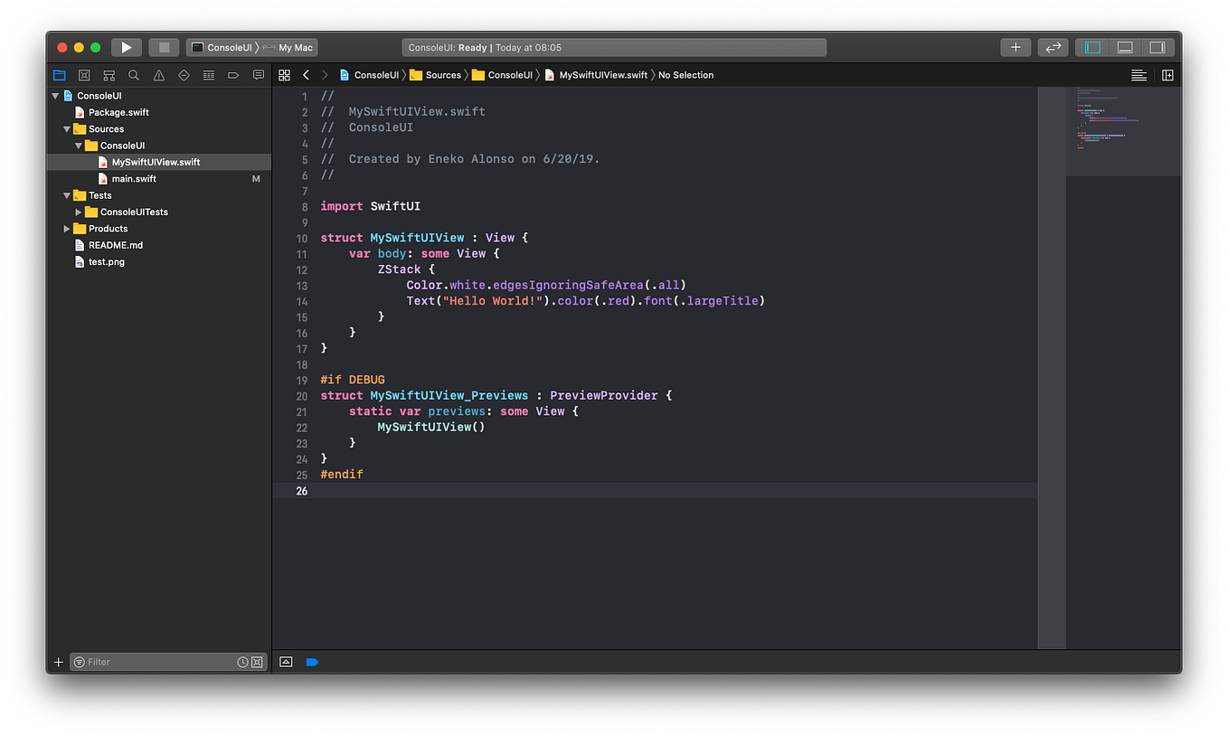This screenshot has width=1228, height=735.
Task: Open the Assistant editor double-arrow icon
Action: (1052, 47)
